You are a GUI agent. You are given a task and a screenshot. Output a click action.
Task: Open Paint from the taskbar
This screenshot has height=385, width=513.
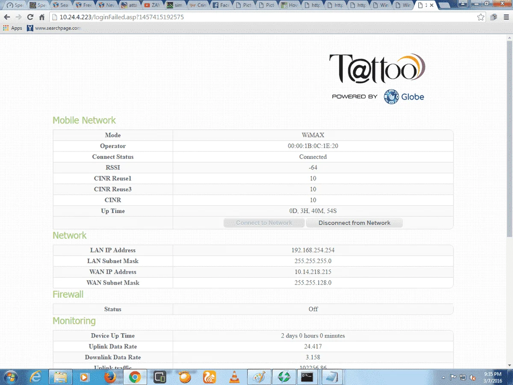(259, 377)
